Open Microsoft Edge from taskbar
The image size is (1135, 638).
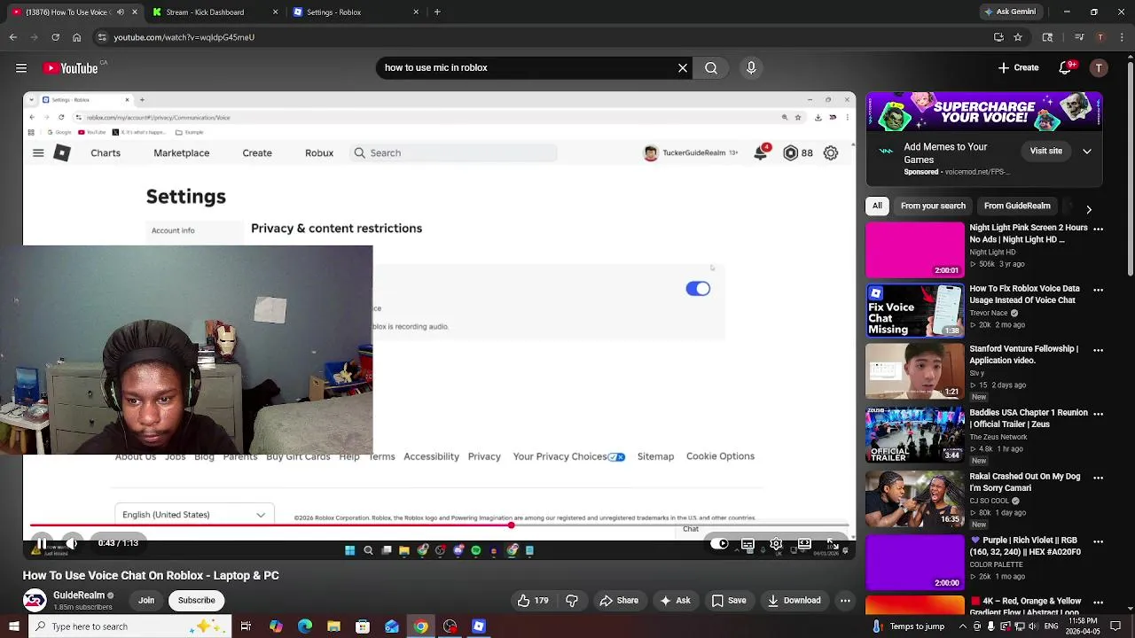(305, 626)
